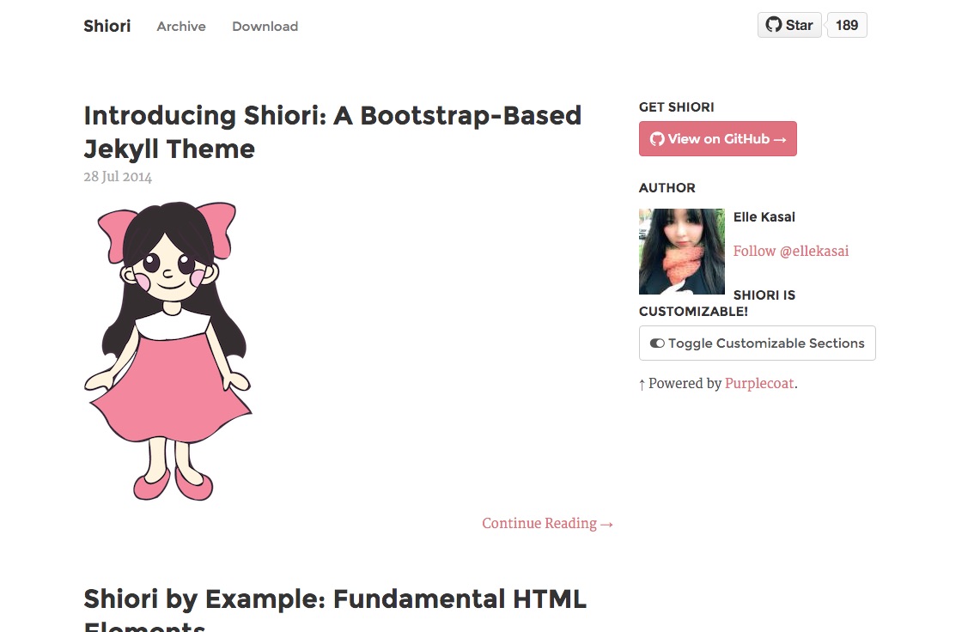Click the up arrow before Powered by
974x632 pixels.
point(642,385)
